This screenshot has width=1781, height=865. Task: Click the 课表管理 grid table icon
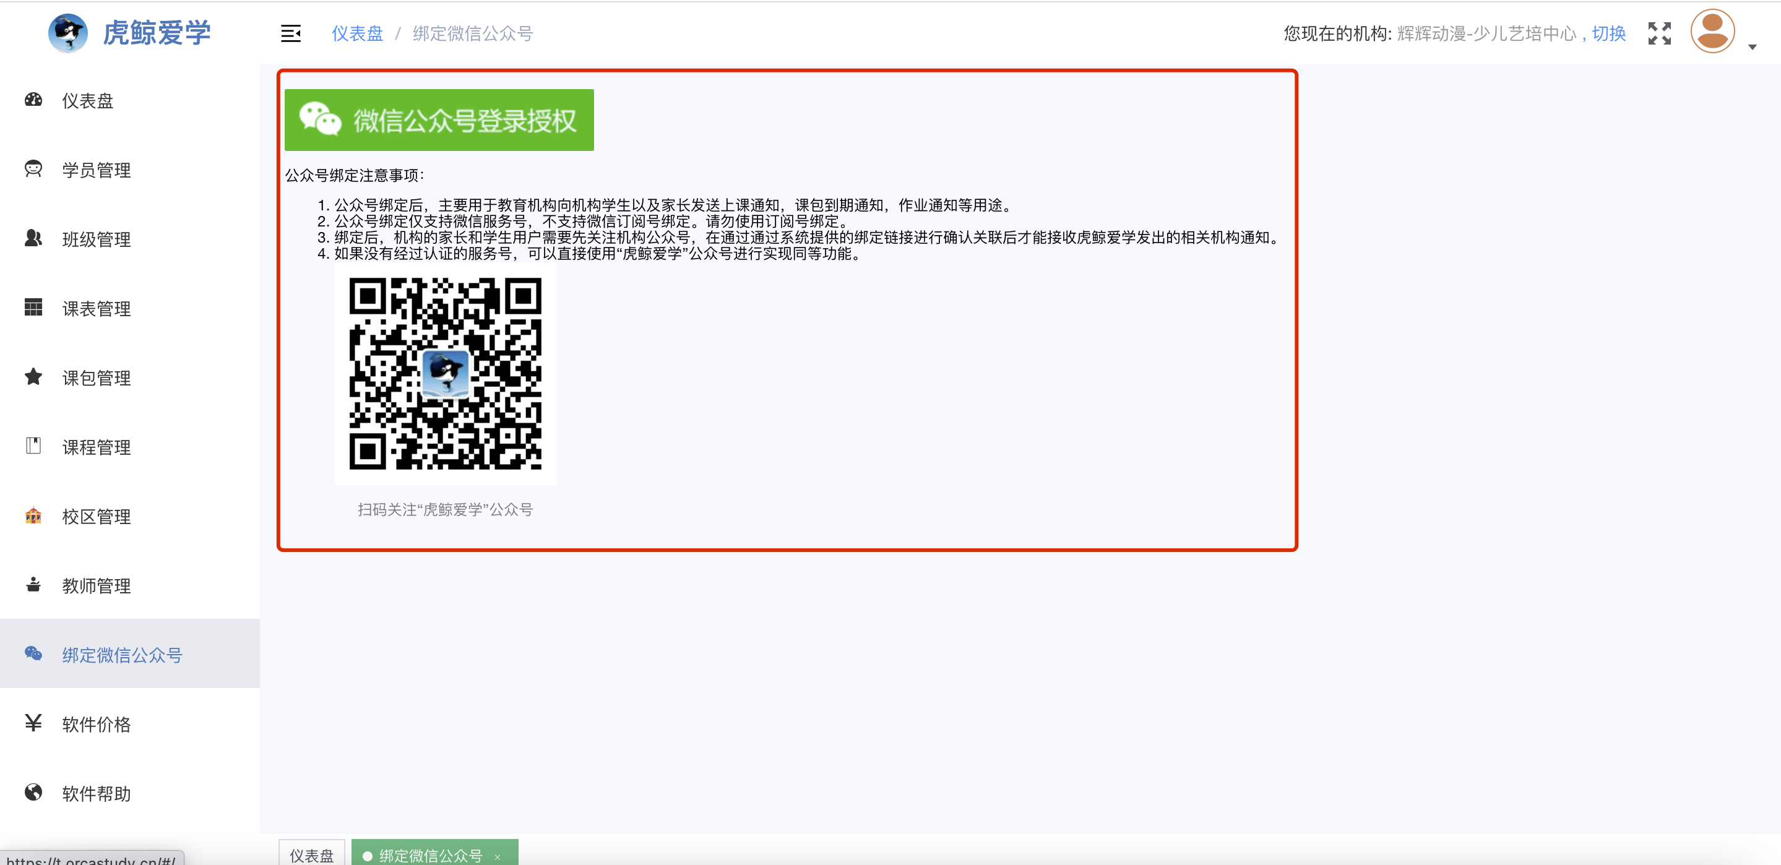tap(33, 308)
